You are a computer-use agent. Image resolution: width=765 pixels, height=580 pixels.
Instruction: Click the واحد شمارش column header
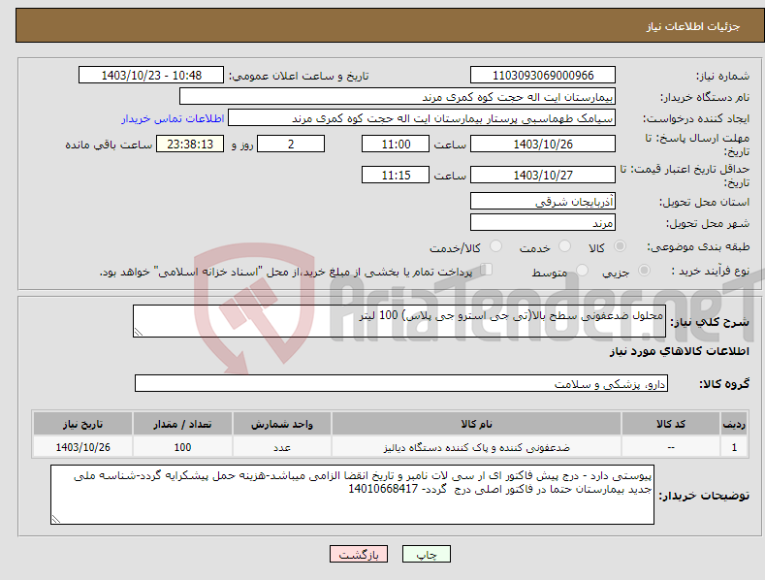click(x=281, y=424)
